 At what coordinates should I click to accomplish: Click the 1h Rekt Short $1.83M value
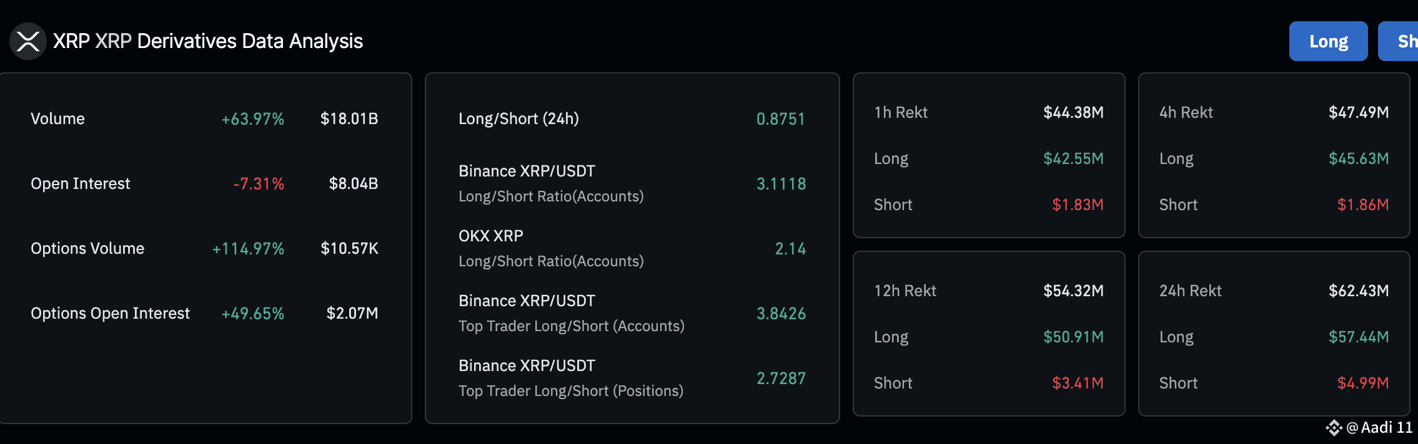[1078, 205]
